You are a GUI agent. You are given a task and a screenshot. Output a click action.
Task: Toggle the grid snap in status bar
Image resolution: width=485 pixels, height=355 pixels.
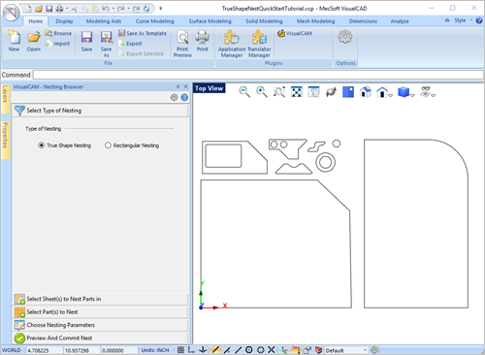coord(180,350)
